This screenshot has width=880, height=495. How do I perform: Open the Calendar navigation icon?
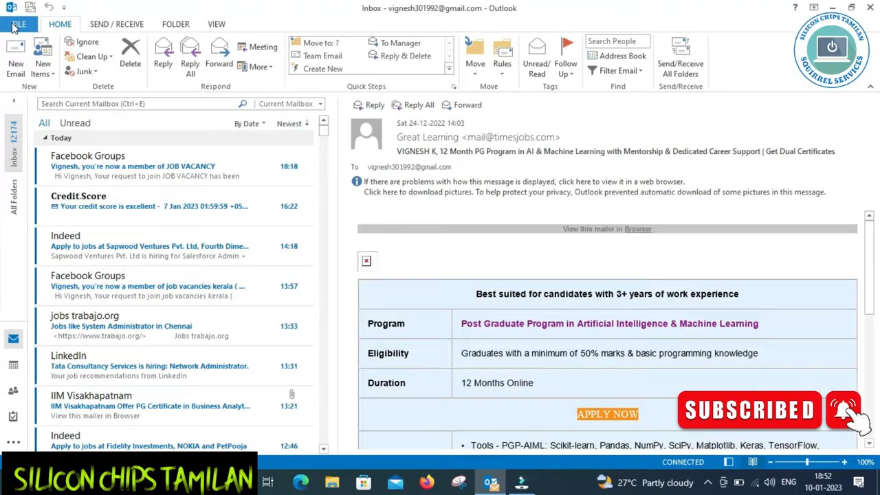[x=13, y=365]
